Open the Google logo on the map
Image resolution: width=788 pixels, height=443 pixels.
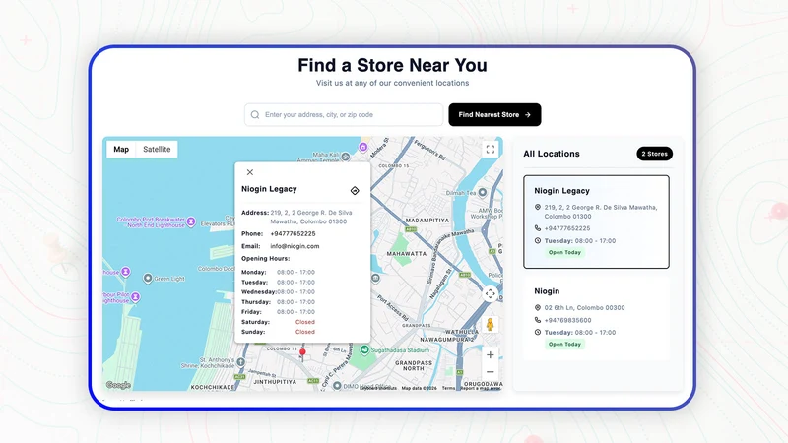(x=118, y=385)
